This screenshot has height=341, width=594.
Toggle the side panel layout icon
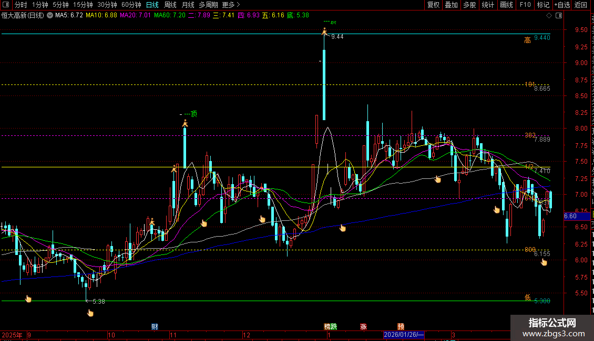pos(557,15)
